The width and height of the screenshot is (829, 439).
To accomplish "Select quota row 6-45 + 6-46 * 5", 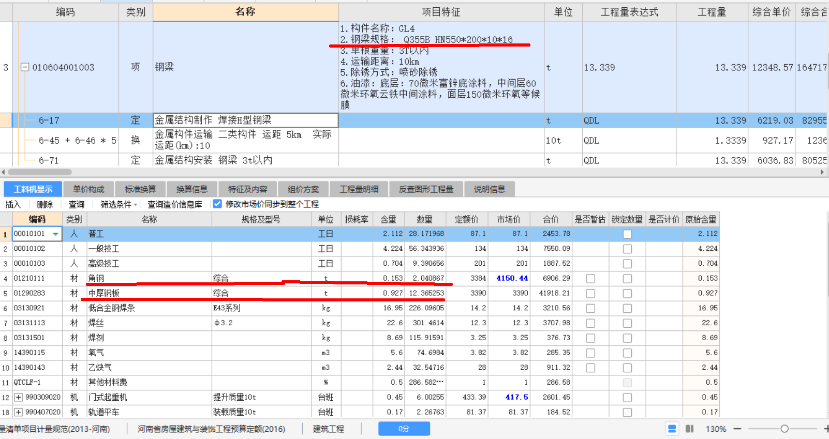I will pyautogui.click(x=77, y=141).
